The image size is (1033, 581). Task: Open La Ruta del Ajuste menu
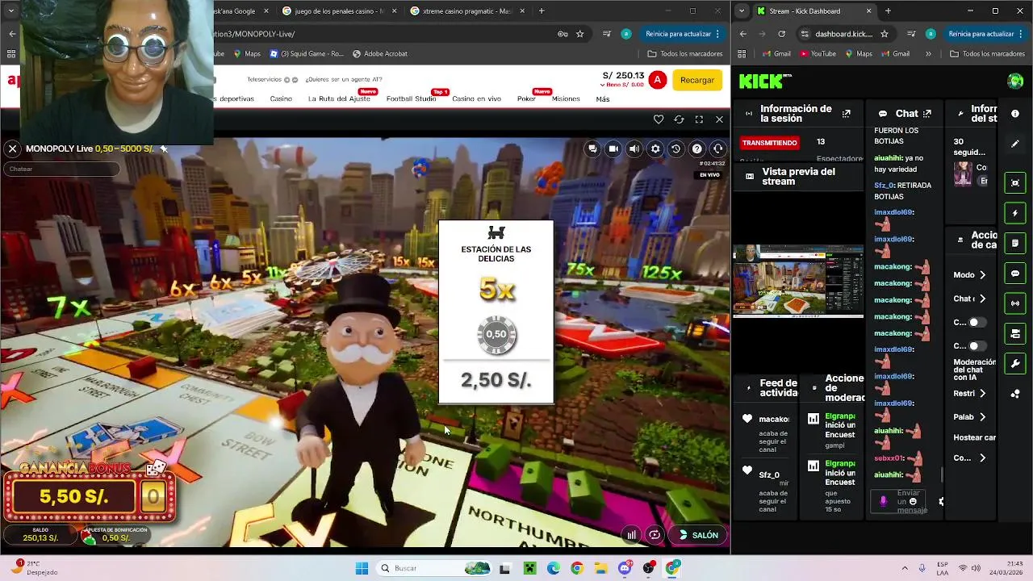[339, 98]
